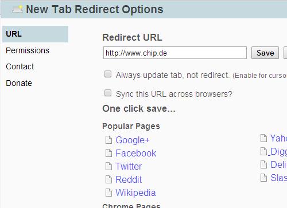The width and height of the screenshot is (287, 208).
Task: Enable Sync this URL across browsers
Action: [x=108, y=93]
